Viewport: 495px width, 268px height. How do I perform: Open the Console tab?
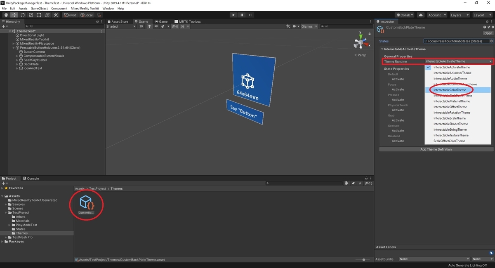pyautogui.click(x=31, y=179)
